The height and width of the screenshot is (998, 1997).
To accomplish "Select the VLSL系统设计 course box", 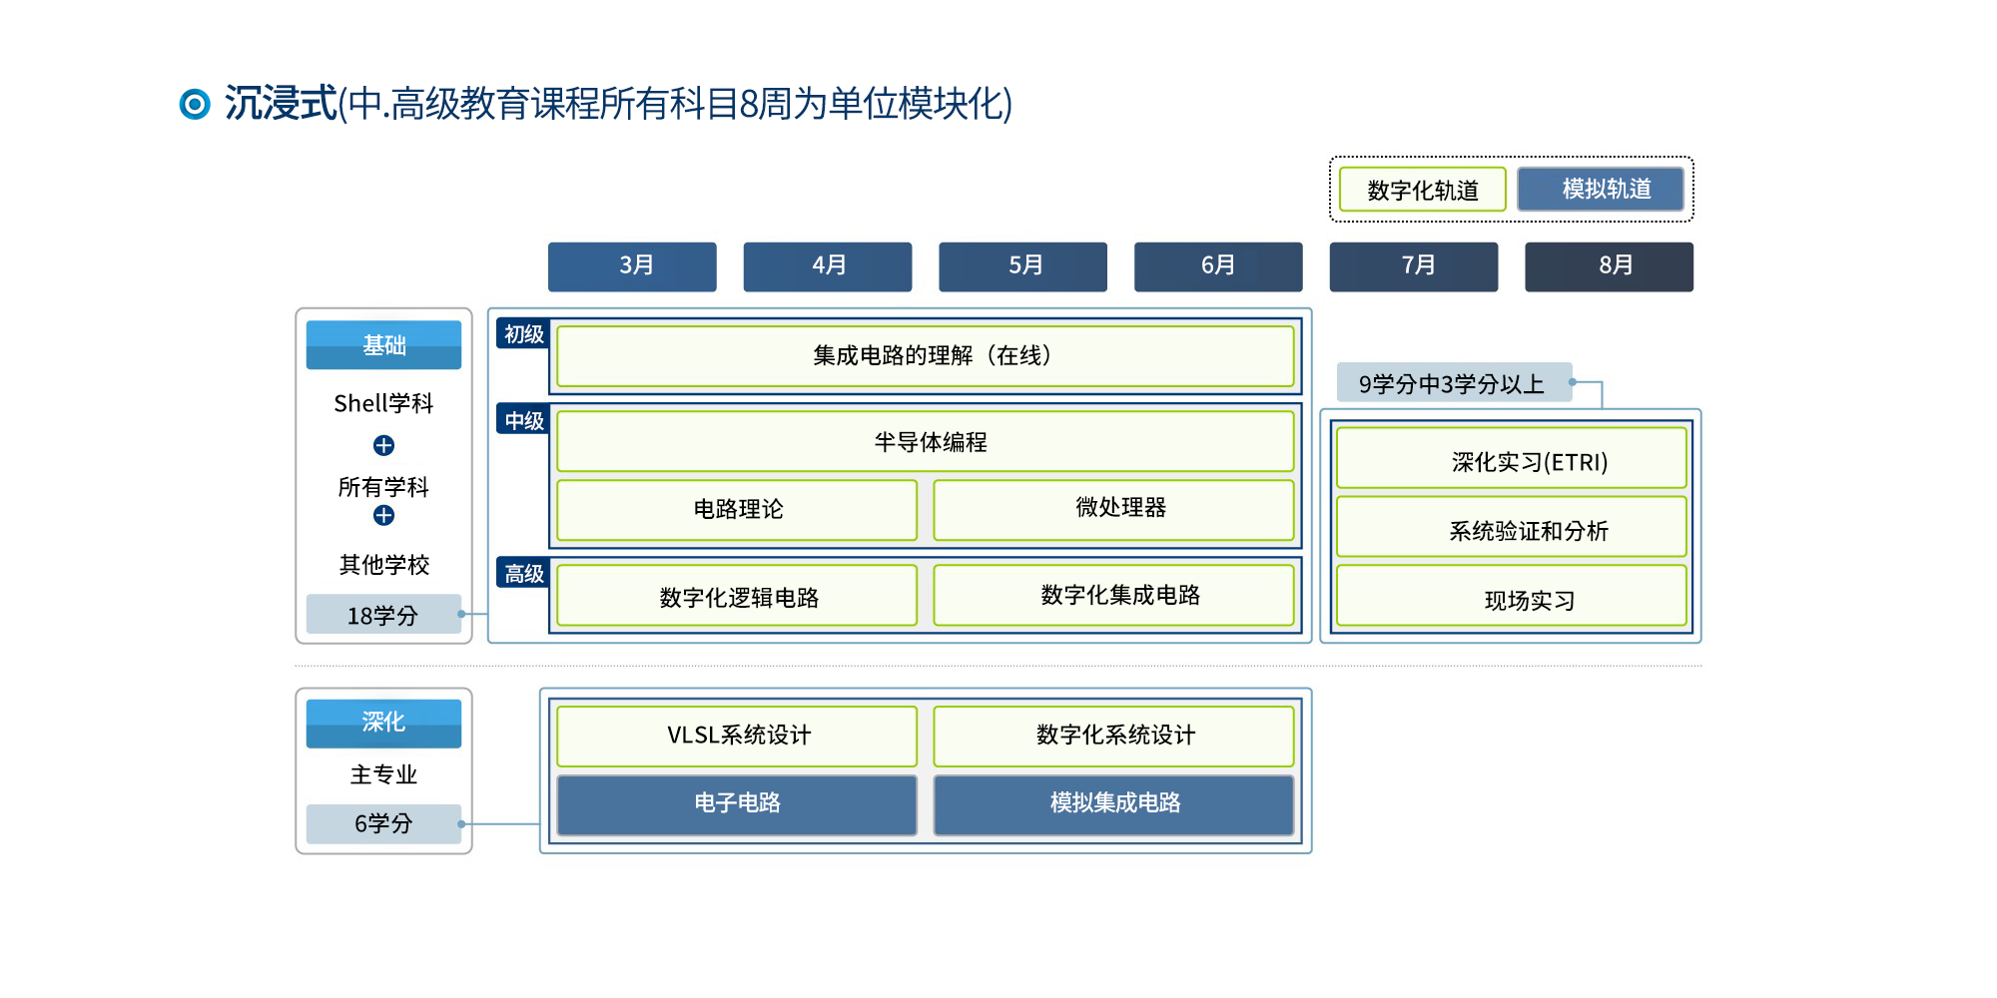I will tap(737, 737).
